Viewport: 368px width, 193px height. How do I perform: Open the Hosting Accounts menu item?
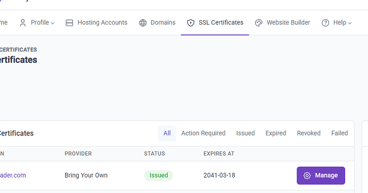pyautogui.click(x=97, y=22)
